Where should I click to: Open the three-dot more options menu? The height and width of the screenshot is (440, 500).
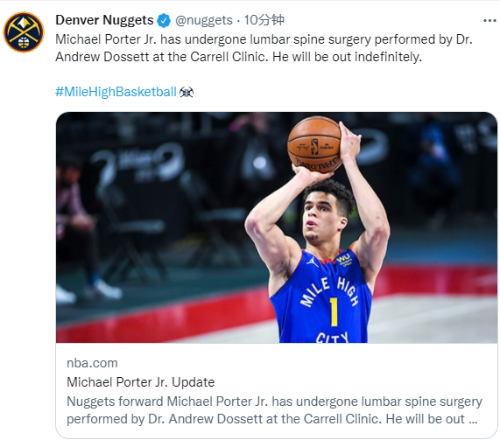point(489,21)
